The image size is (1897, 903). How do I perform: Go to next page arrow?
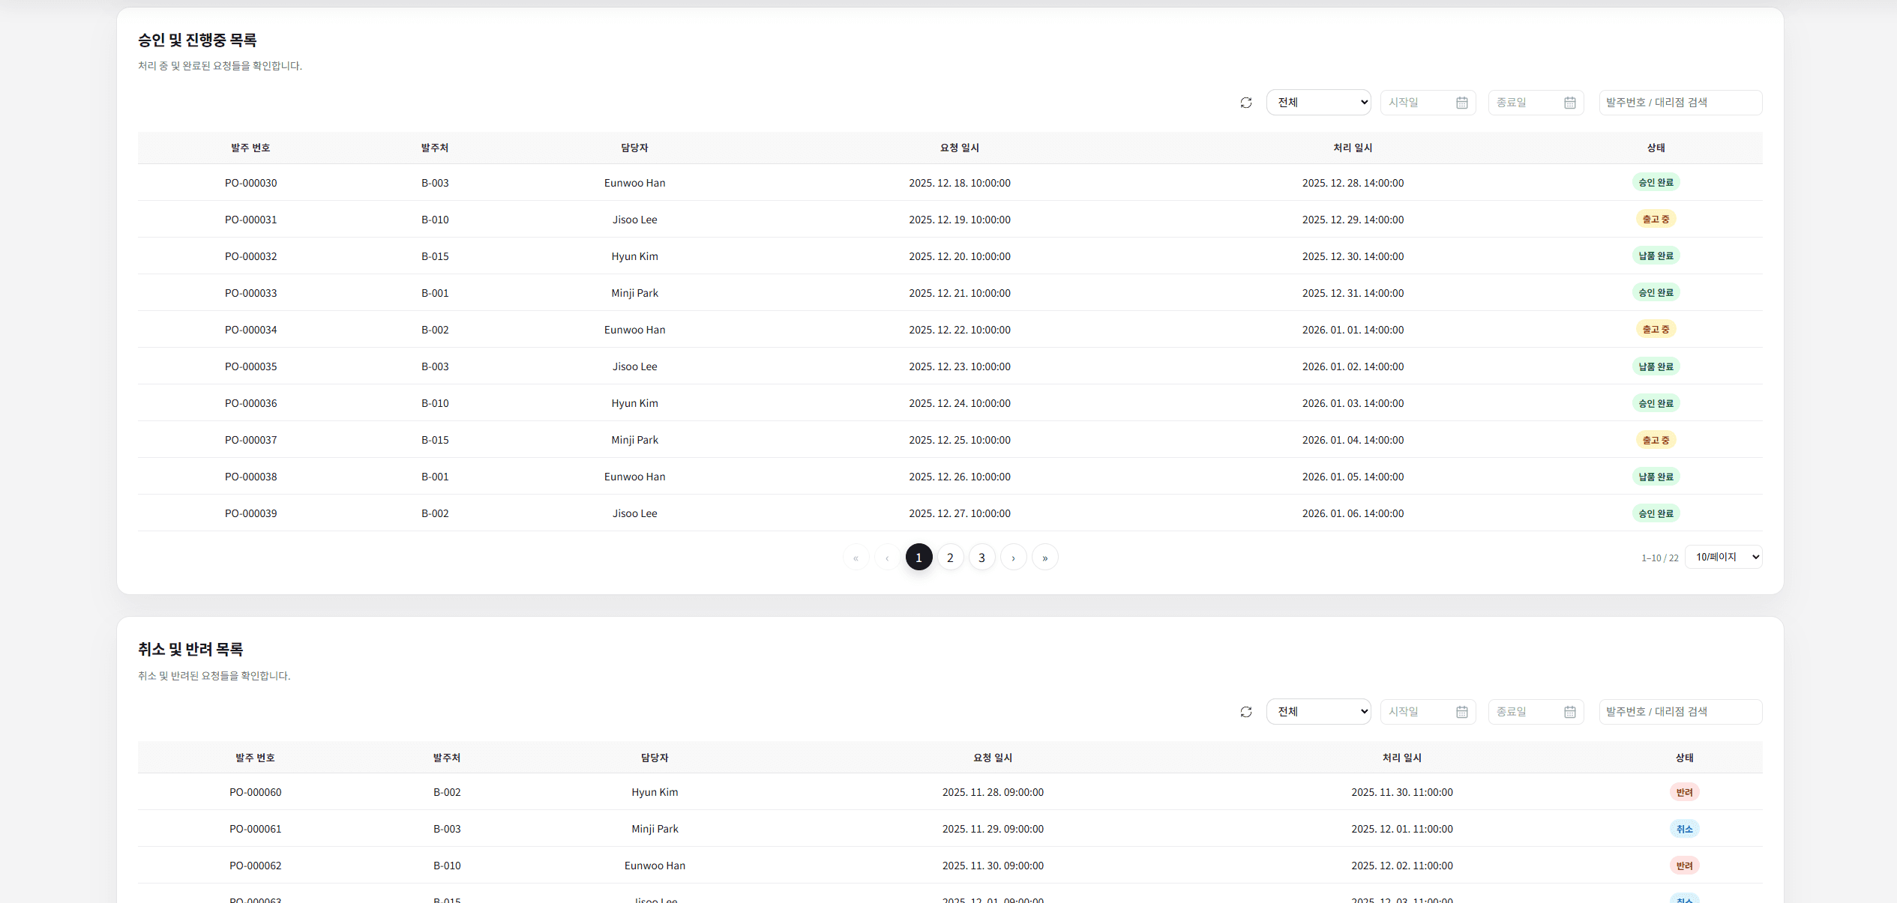[x=1013, y=558]
